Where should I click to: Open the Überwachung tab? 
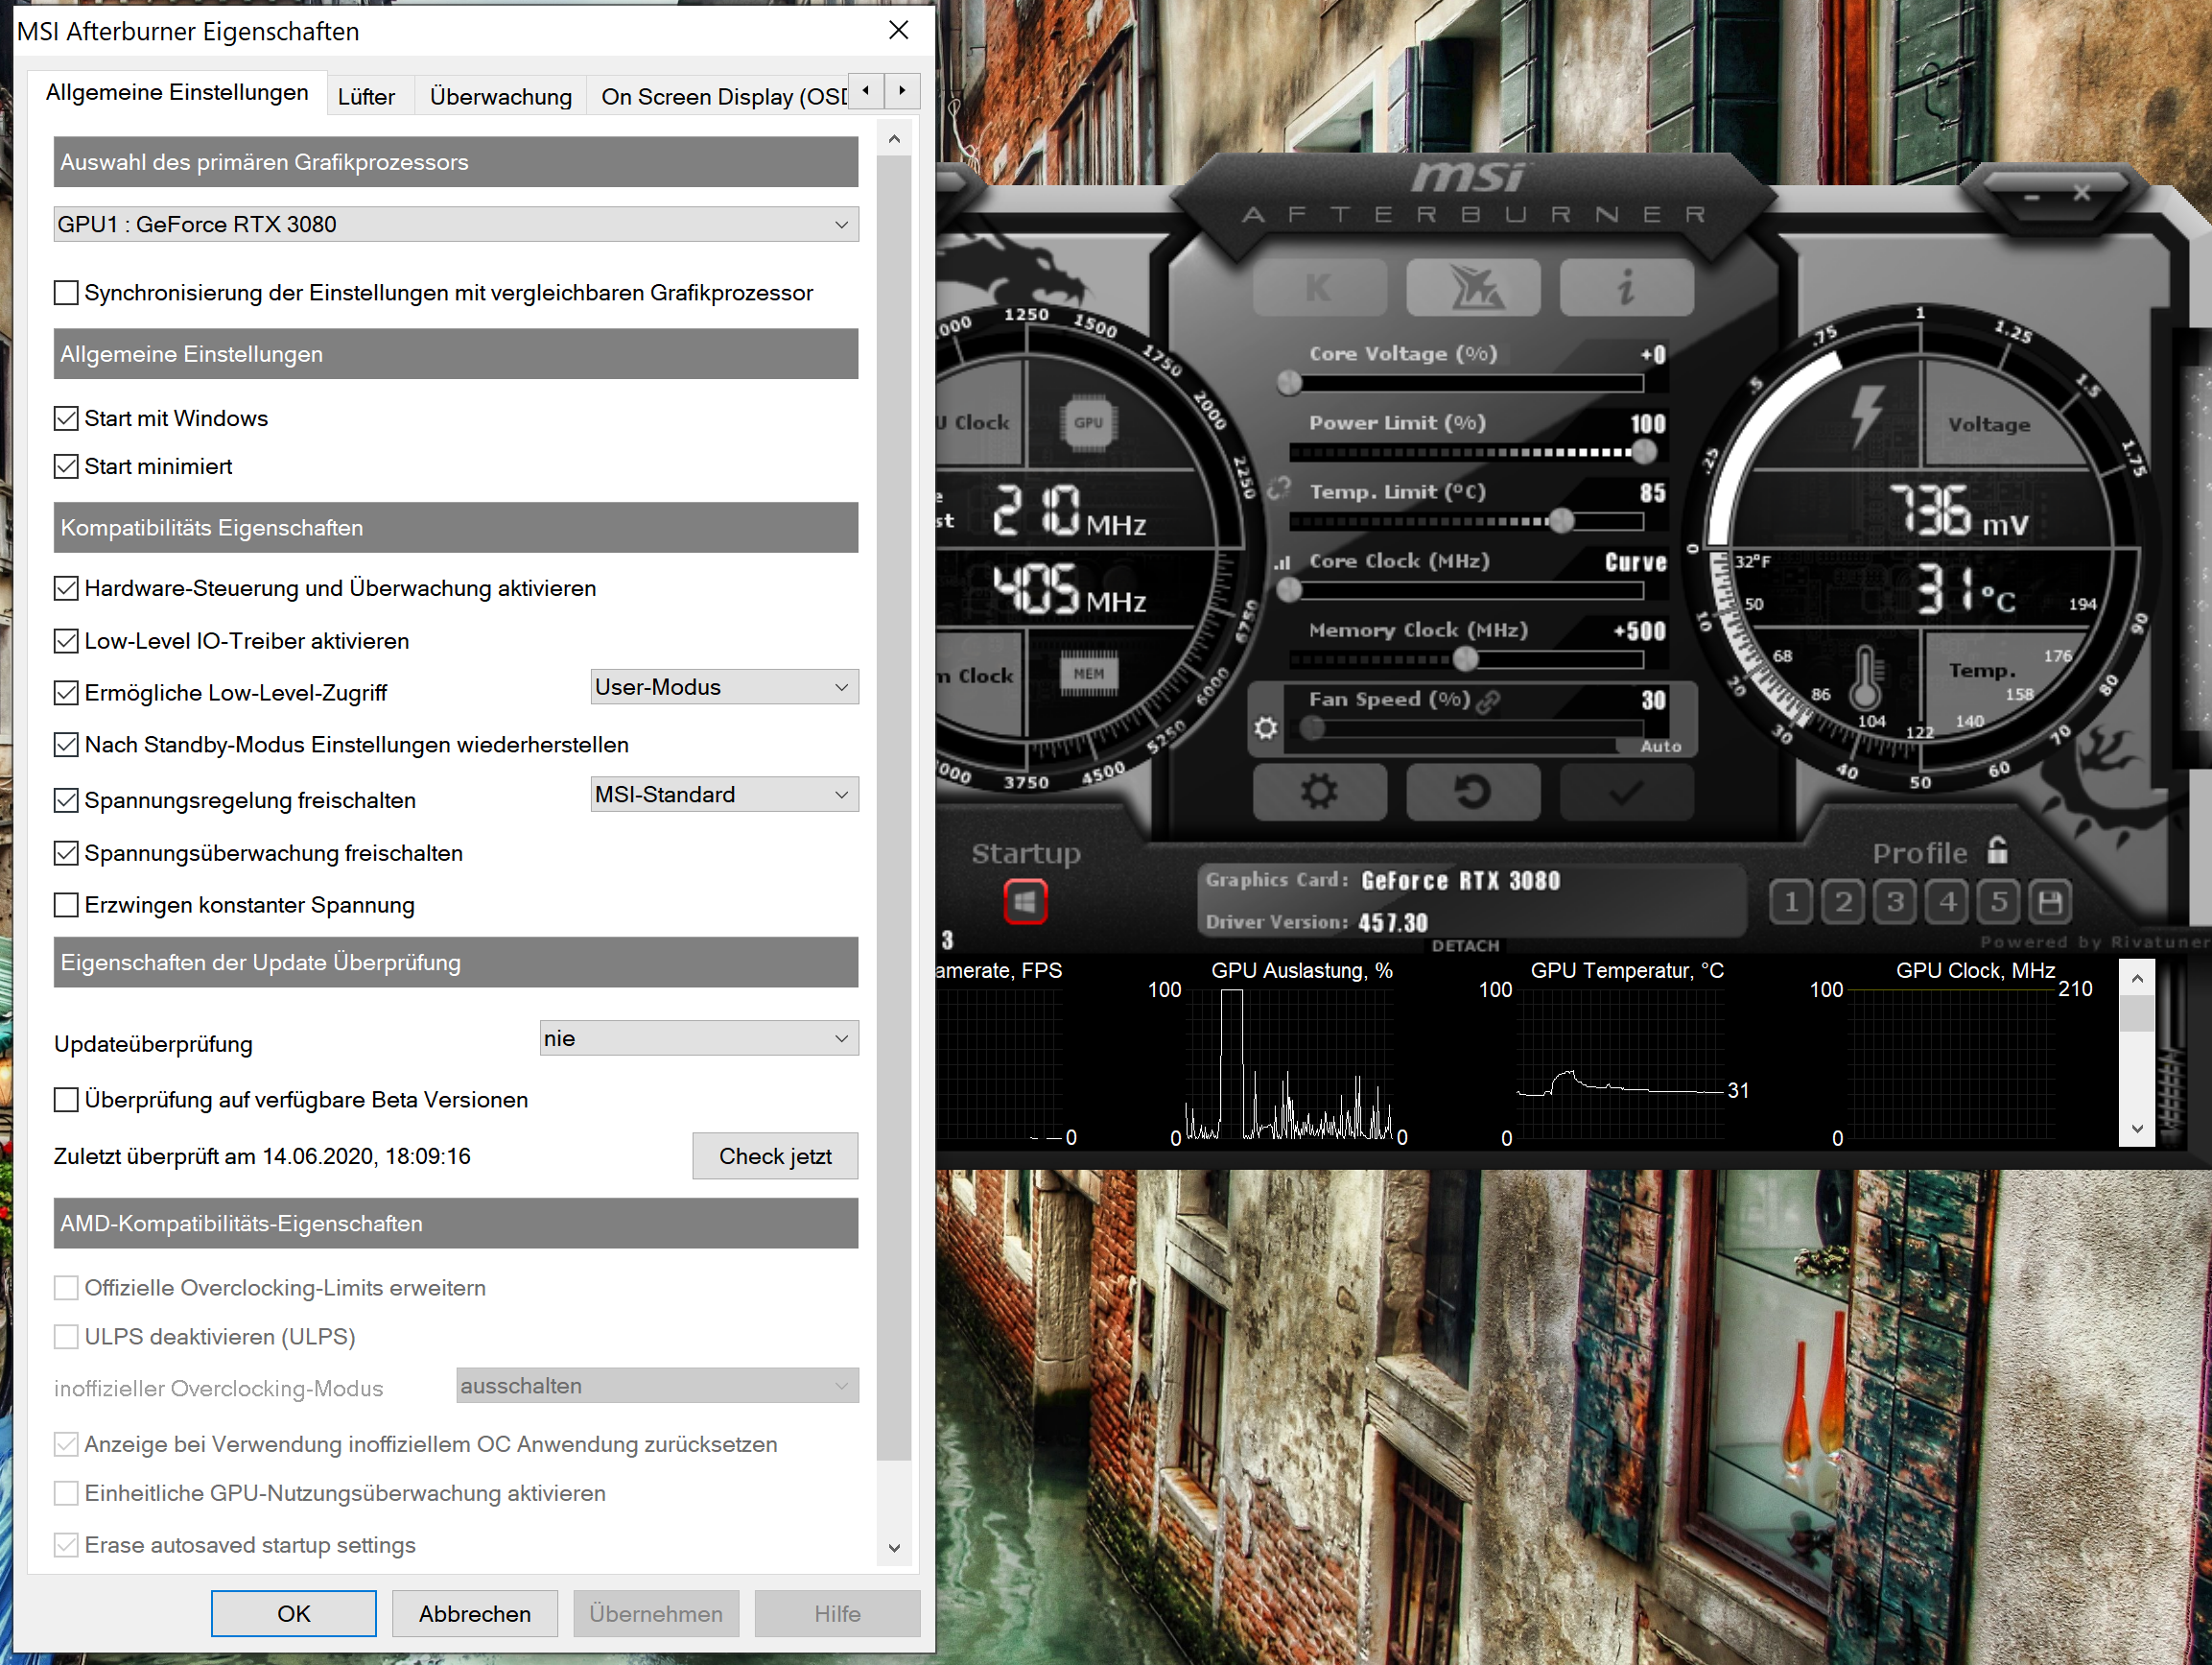(x=500, y=97)
